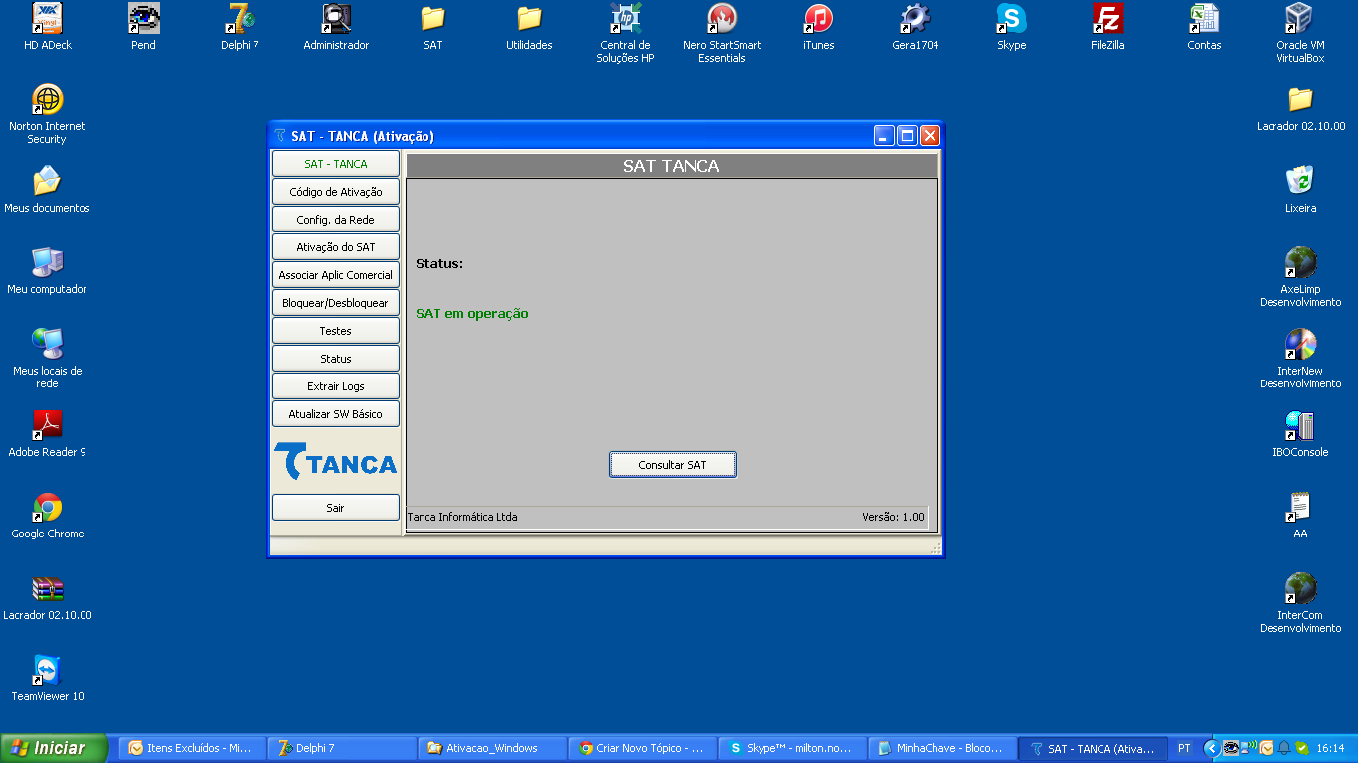The image size is (1358, 763).
Task: Click the PT language indicator
Action: (1184, 748)
